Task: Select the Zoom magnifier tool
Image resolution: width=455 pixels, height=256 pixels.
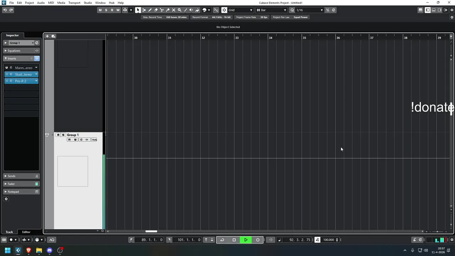Action: [180, 10]
